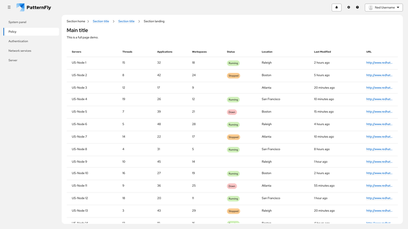Click the Main title heading
Viewport: 408px width, 229px height.
coord(78,30)
